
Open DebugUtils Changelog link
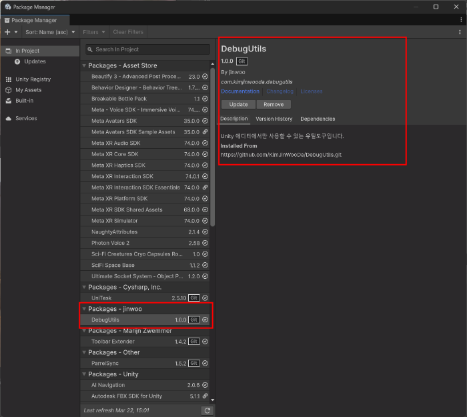pyautogui.click(x=280, y=91)
